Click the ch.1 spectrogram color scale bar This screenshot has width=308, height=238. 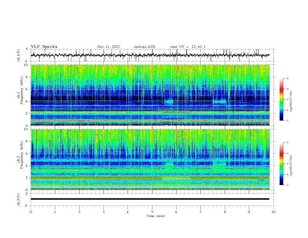282,100
